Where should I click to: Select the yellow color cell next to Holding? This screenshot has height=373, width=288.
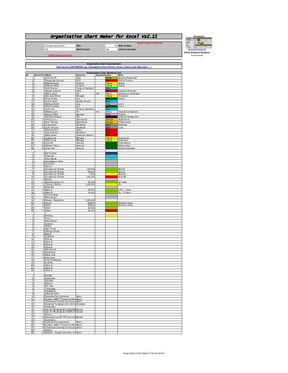pos(111,216)
